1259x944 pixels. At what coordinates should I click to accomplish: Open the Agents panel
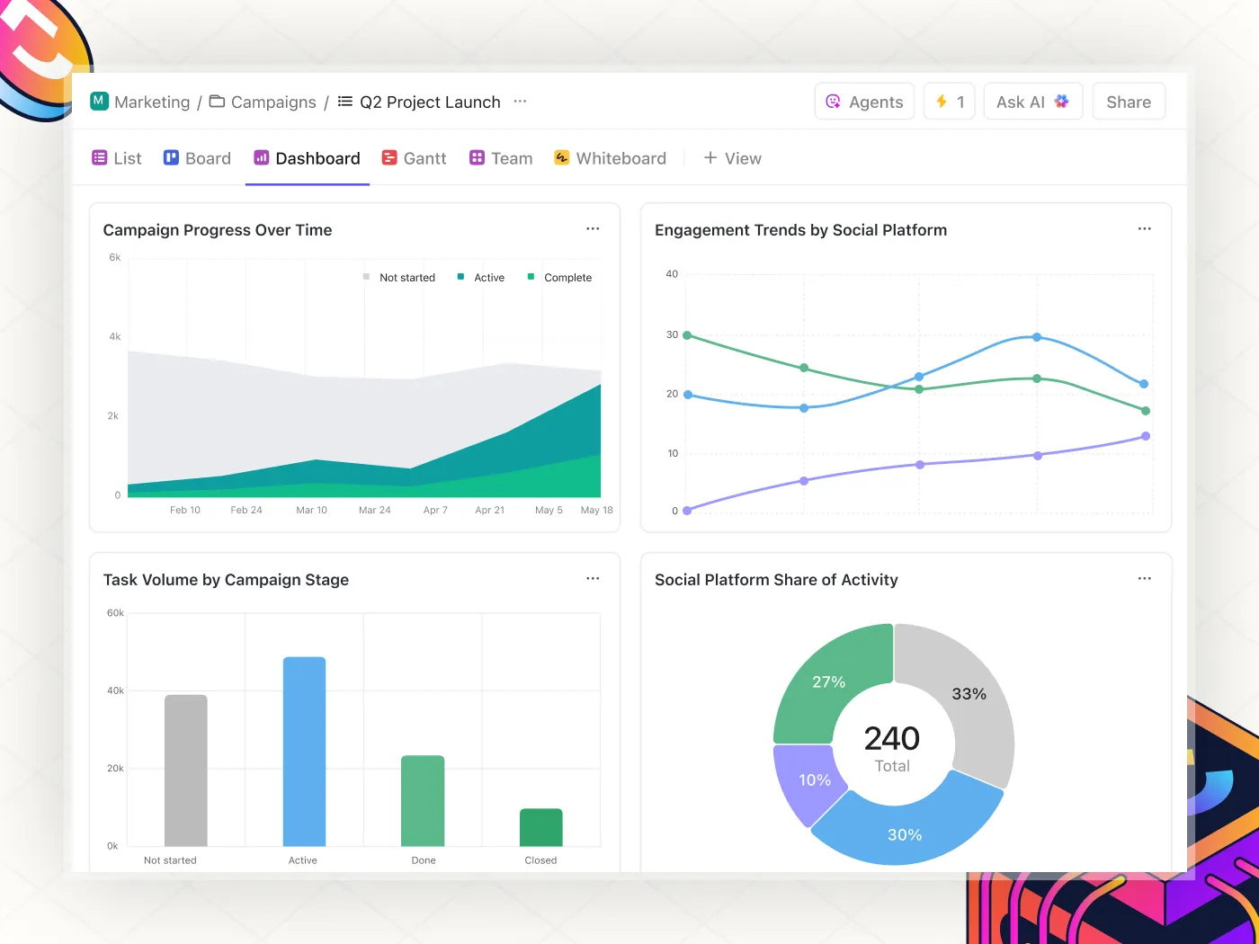[864, 102]
